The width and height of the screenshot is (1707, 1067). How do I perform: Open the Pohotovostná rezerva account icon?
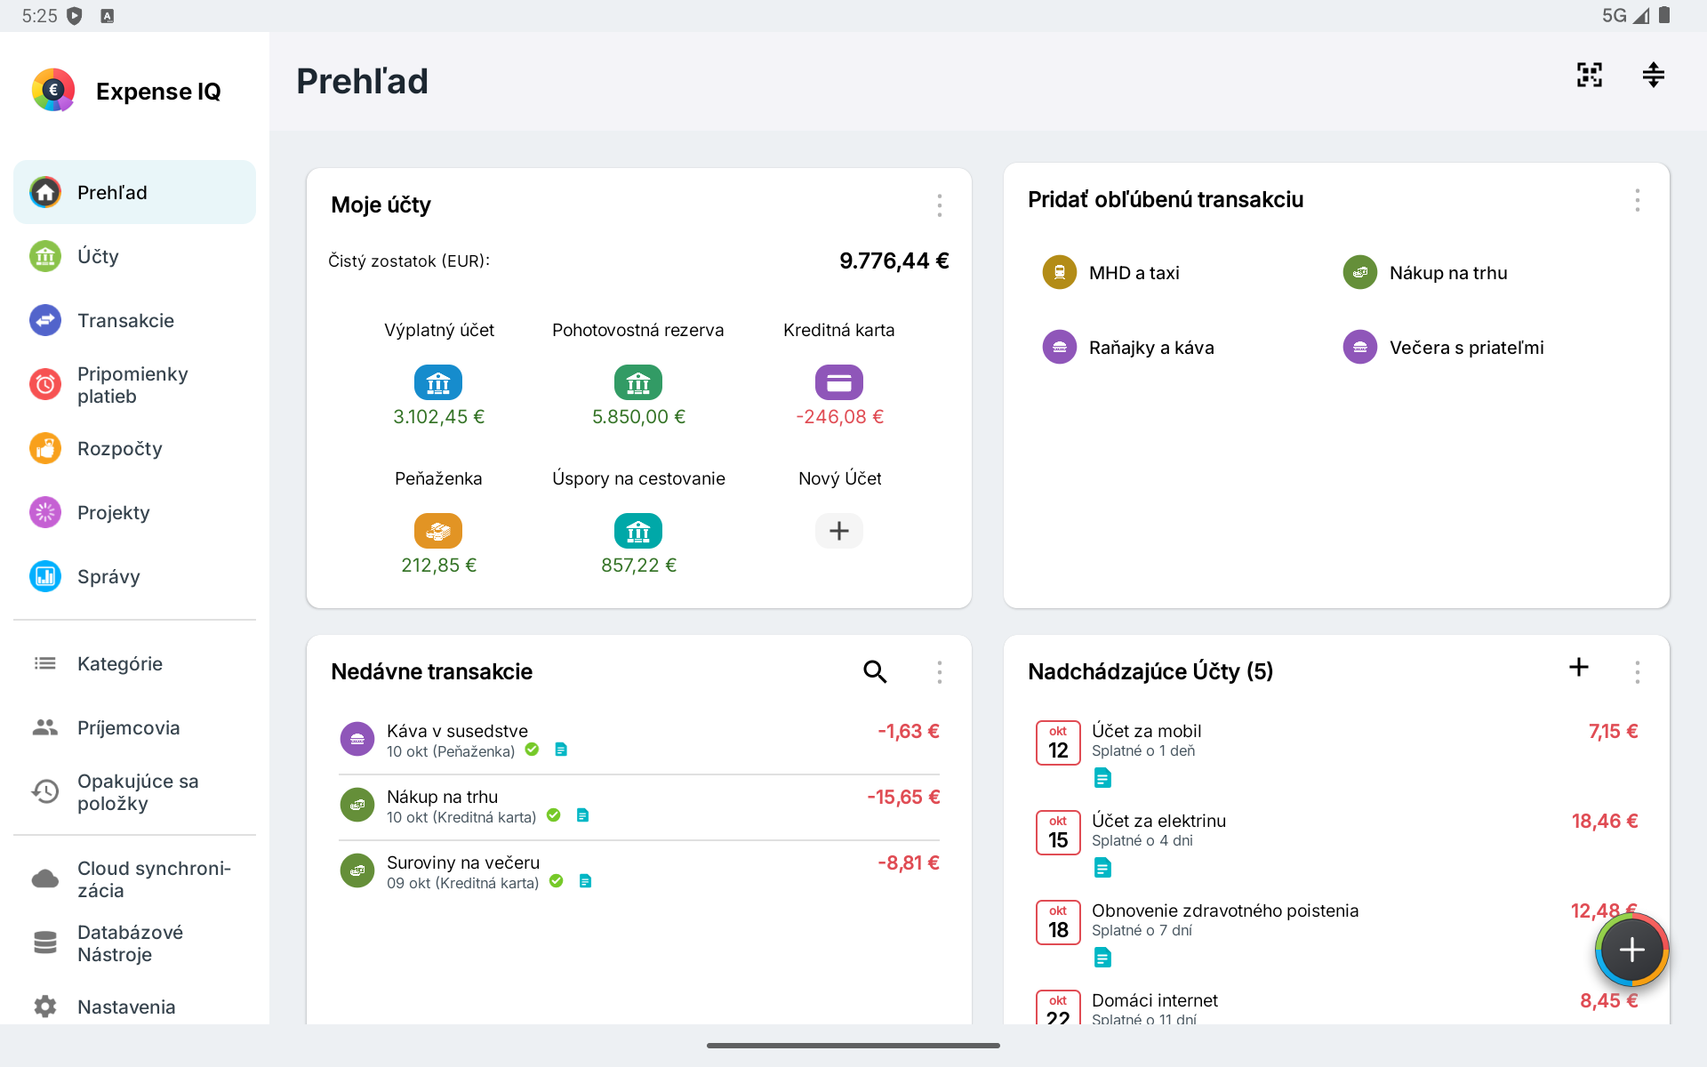pos(638,382)
